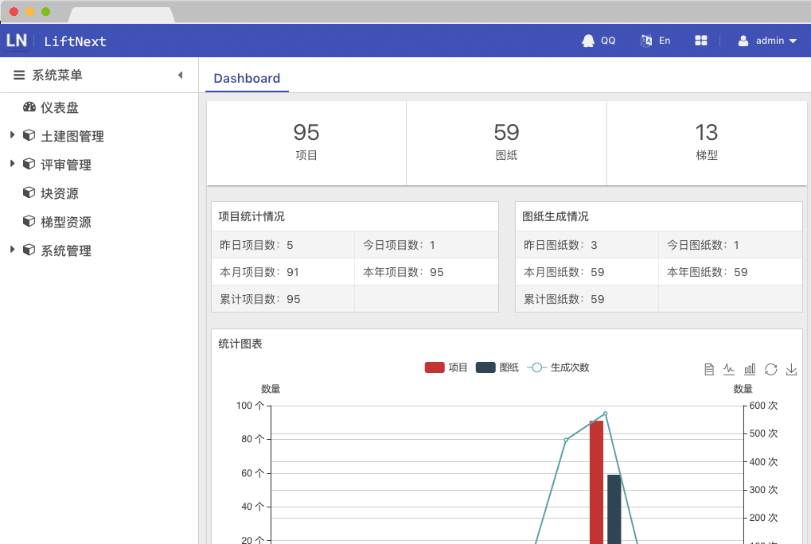Click the cube icon beside 土建图管理
The height and width of the screenshot is (544, 811).
tap(29, 136)
